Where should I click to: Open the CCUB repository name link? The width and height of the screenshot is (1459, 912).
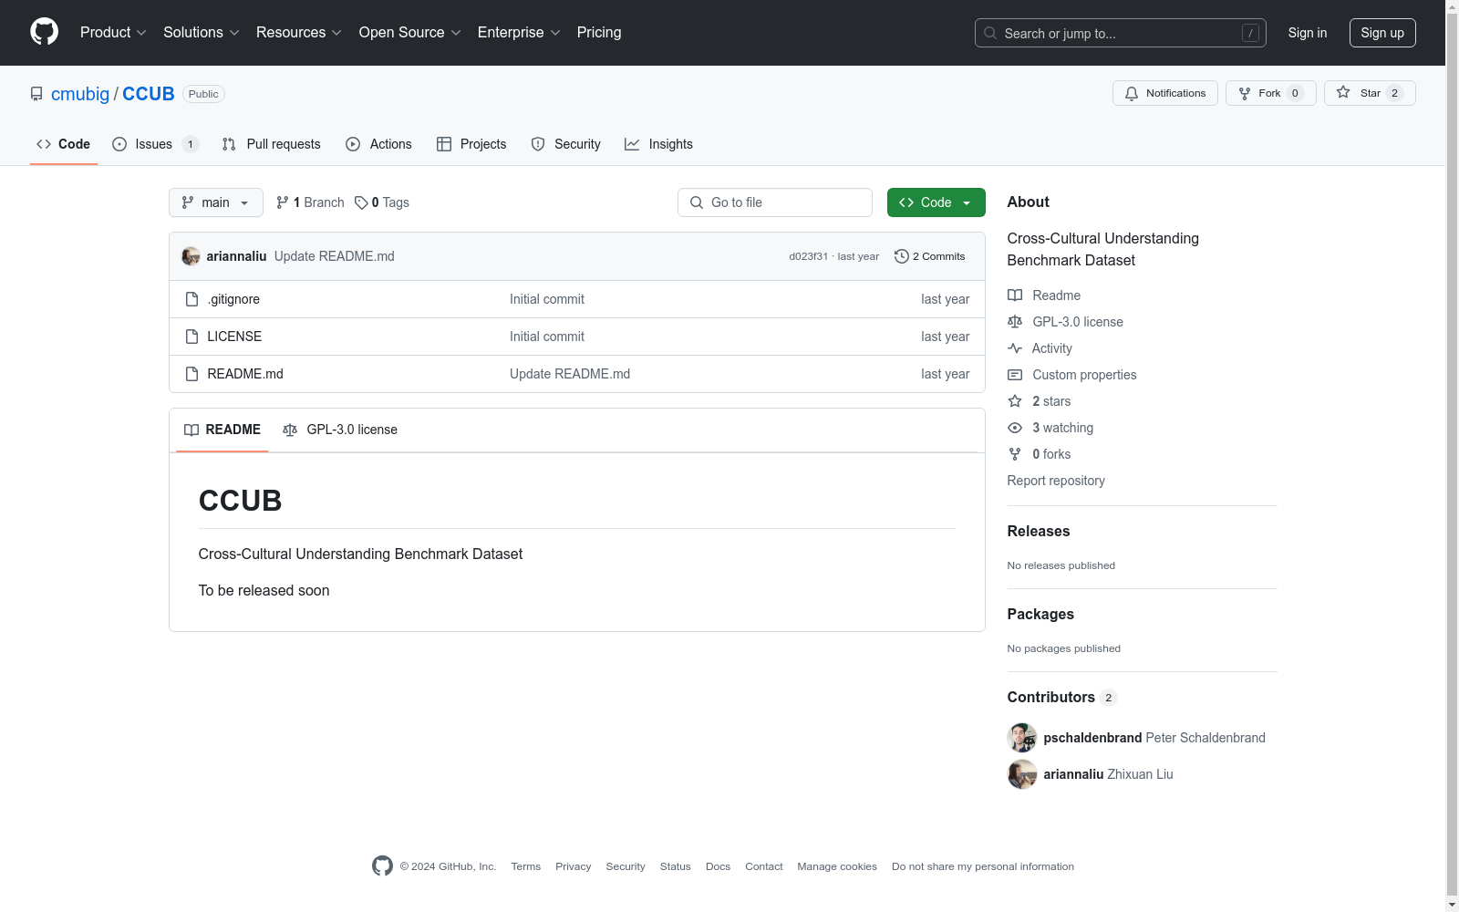[x=149, y=94]
